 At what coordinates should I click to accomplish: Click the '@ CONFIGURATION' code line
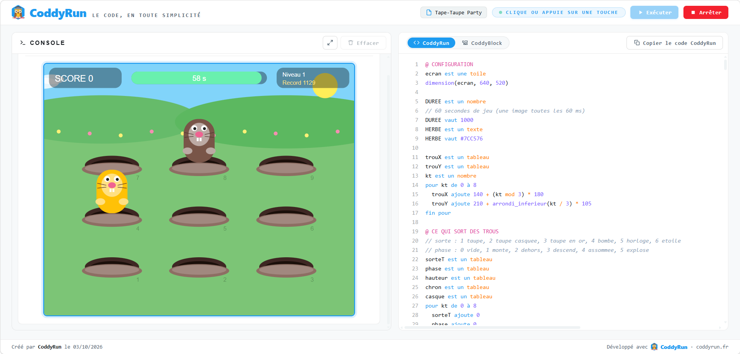449,64
